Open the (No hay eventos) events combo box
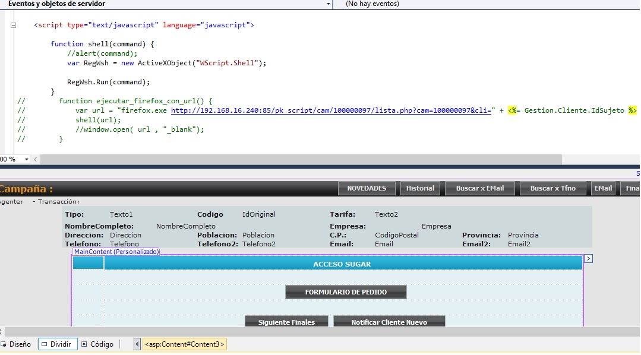The height and width of the screenshot is (355, 641). pos(487,4)
